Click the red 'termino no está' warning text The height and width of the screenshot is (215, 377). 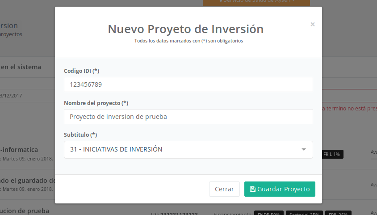[351, 108]
